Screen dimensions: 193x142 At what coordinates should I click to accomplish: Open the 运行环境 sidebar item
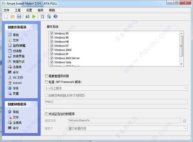pos(17,46)
